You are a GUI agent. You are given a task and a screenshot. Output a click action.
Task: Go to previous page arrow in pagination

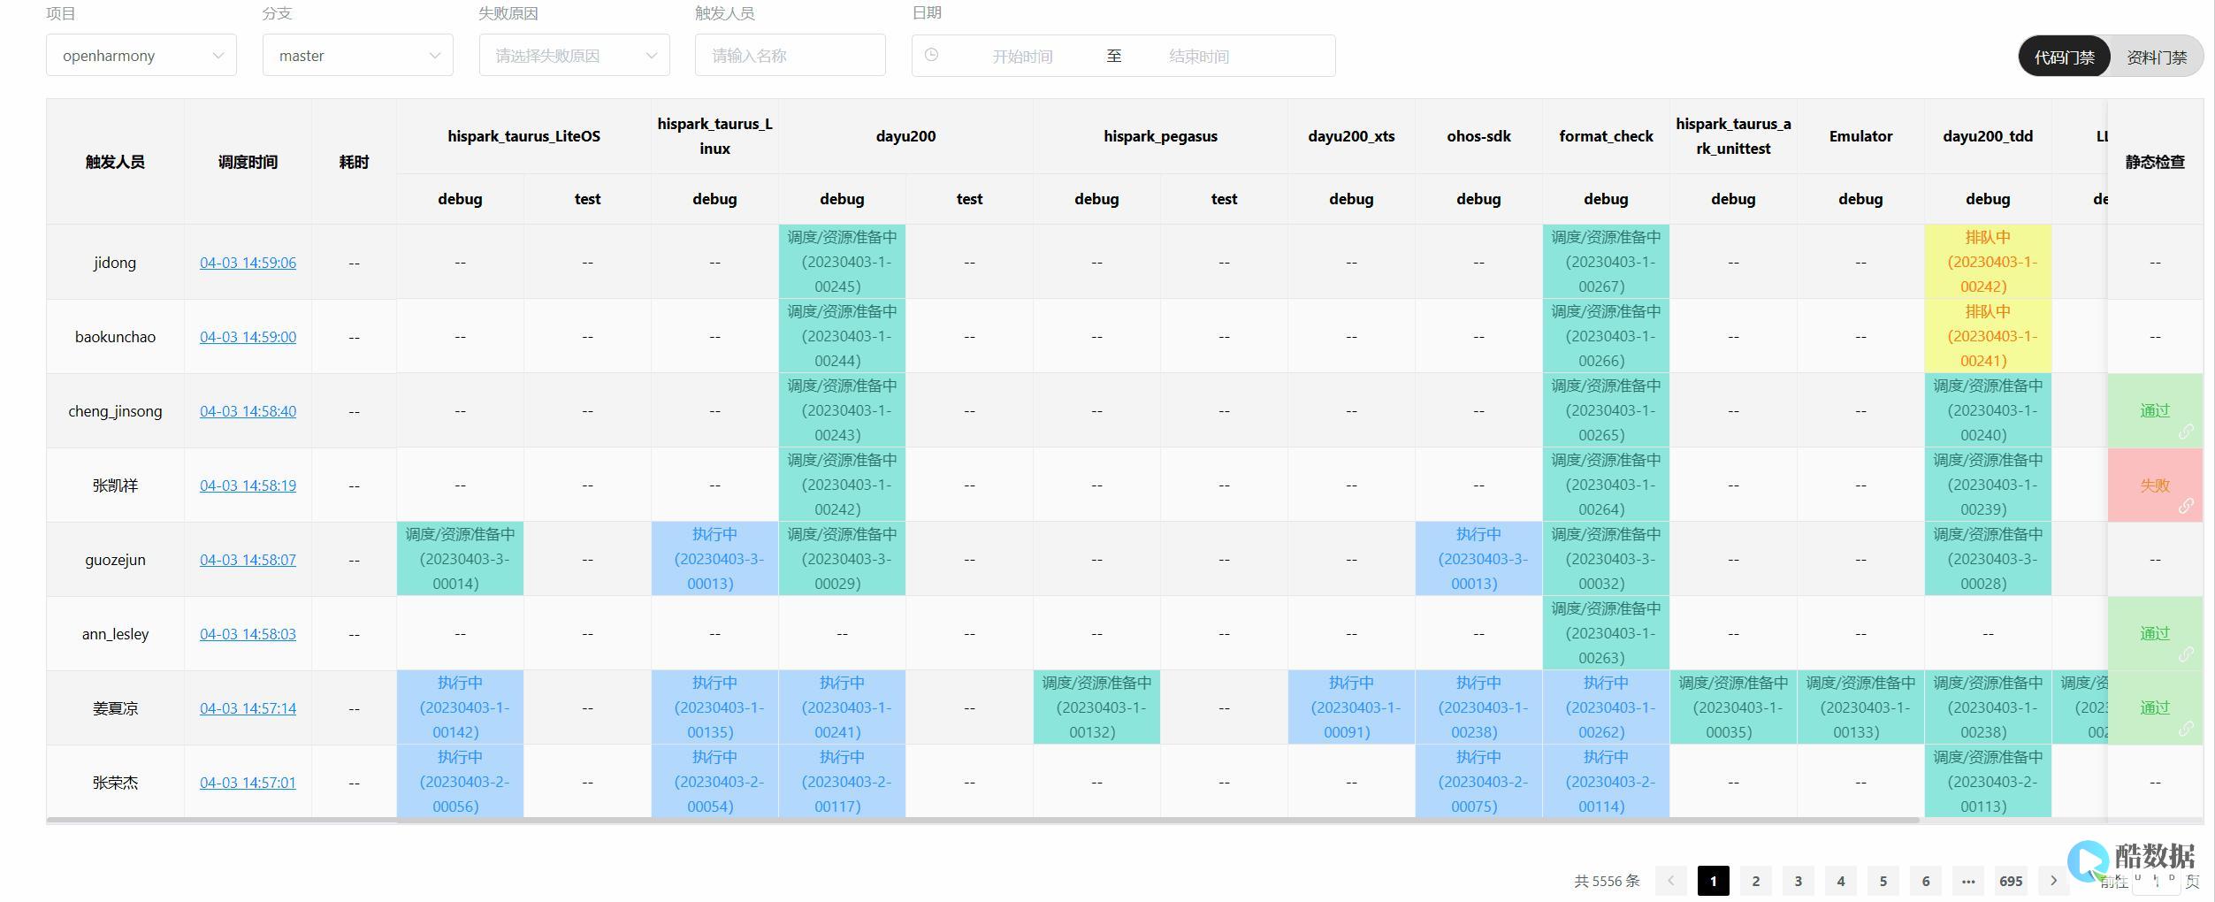click(x=1670, y=881)
